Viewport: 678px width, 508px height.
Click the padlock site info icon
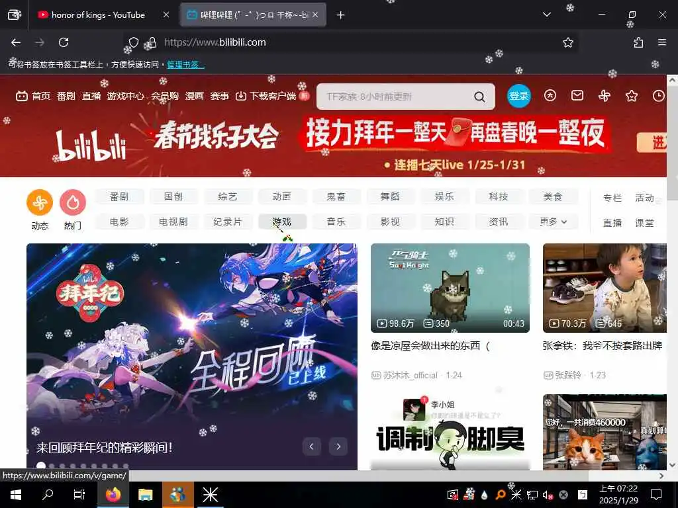pyautogui.click(x=151, y=42)
